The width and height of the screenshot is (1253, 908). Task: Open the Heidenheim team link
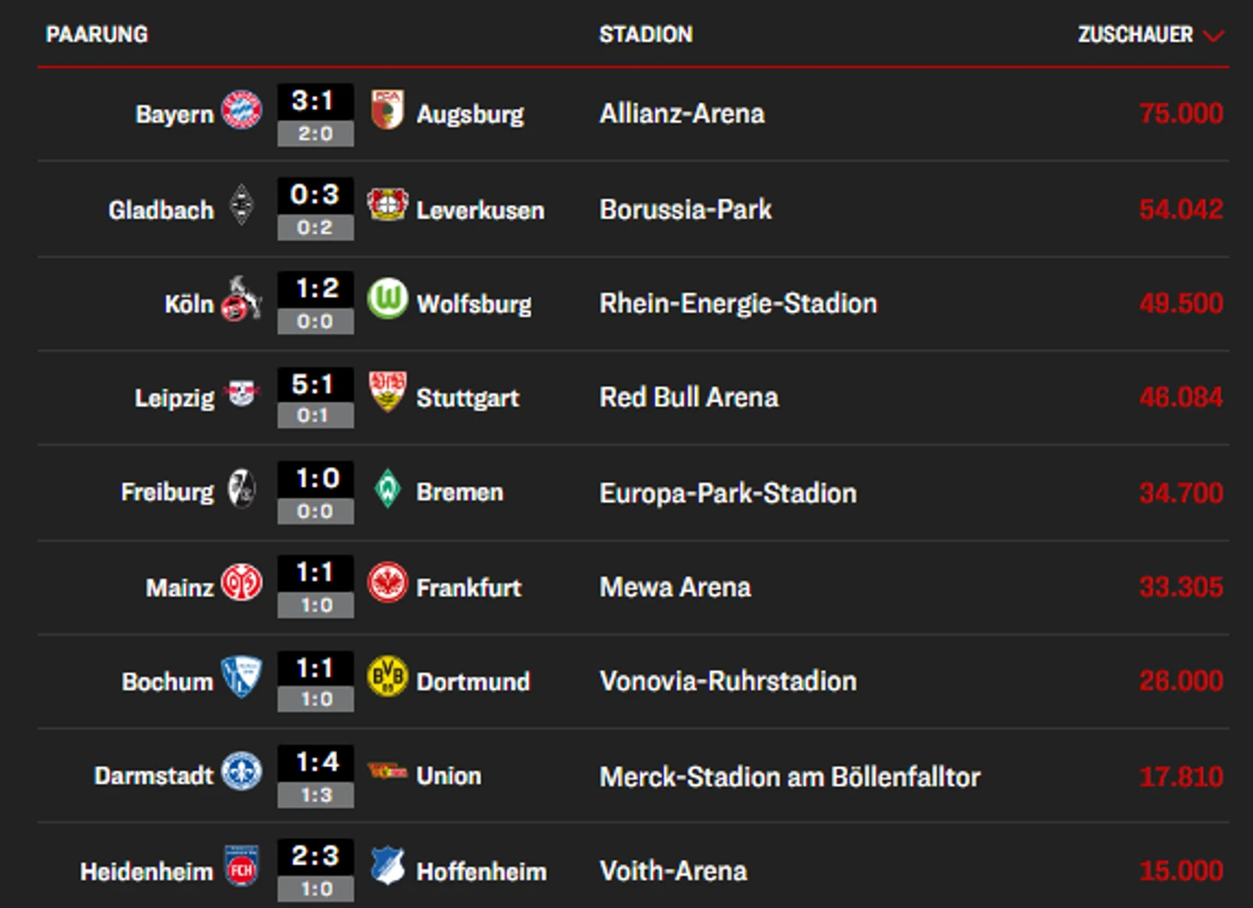coord(146,872)
